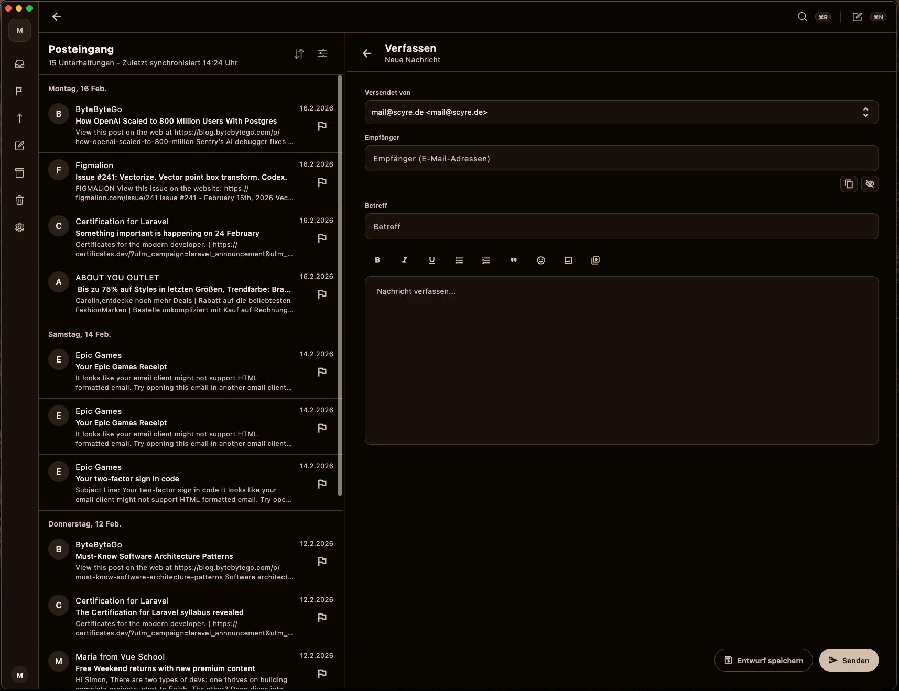Apply underline formatting to the message
Image resolution: width=899 pixels, height=691 pixels.
pos(431,260)
